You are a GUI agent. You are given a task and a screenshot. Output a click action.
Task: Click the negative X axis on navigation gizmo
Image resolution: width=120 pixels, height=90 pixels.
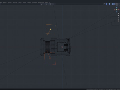click(115, 10)
